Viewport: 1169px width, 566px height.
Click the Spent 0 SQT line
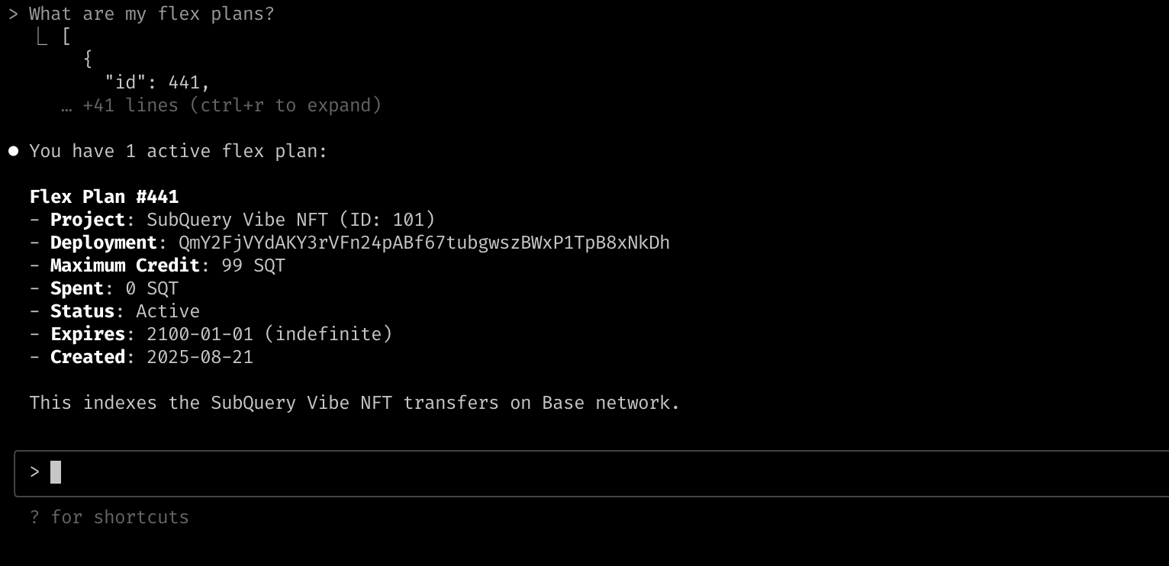point(104,288)
